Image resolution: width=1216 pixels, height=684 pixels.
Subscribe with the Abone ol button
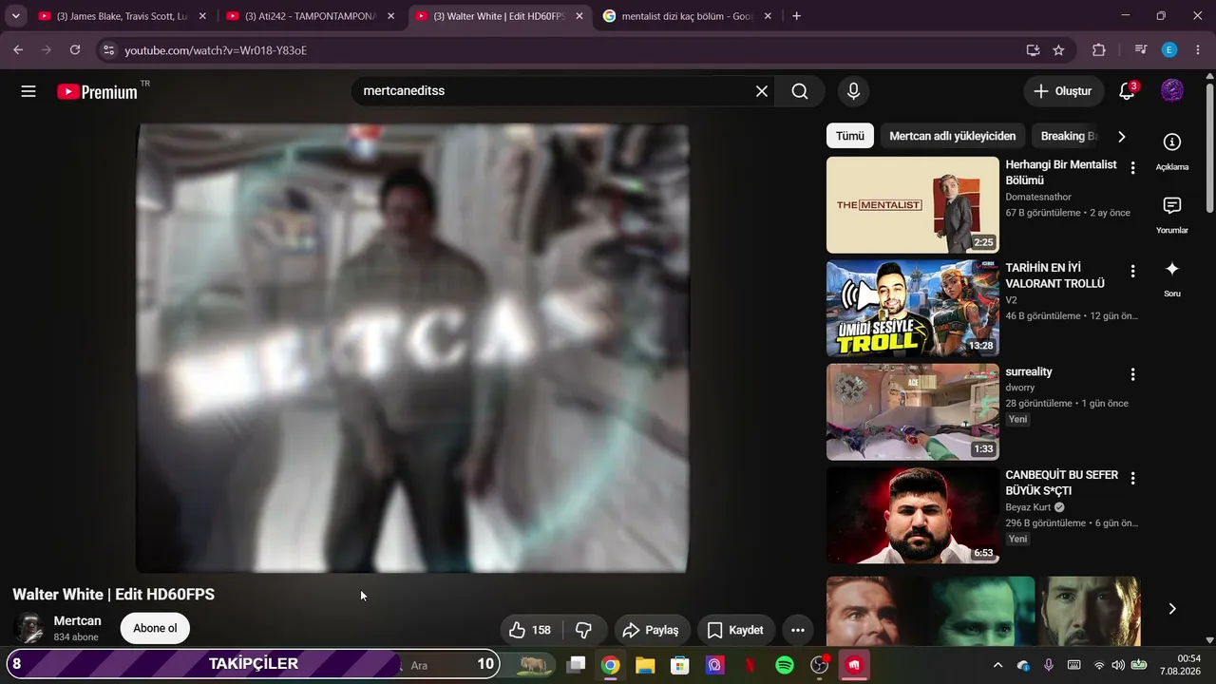point(155,628)
